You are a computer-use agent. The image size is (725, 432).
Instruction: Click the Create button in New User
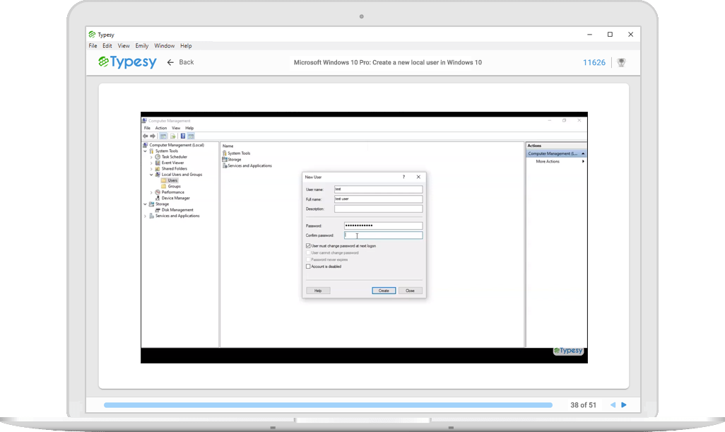(384, 291)
